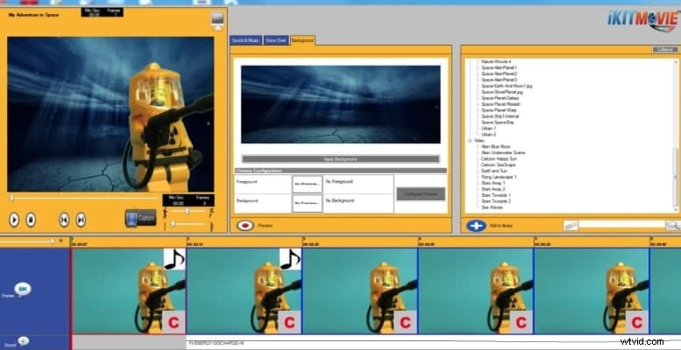The height and width of the screenshot is (350, 681).
Task: Click the sound track audio clip
Action: (433, 342)
